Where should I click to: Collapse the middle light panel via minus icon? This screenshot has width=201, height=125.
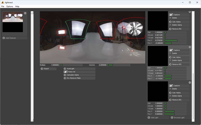pos(190,47)
